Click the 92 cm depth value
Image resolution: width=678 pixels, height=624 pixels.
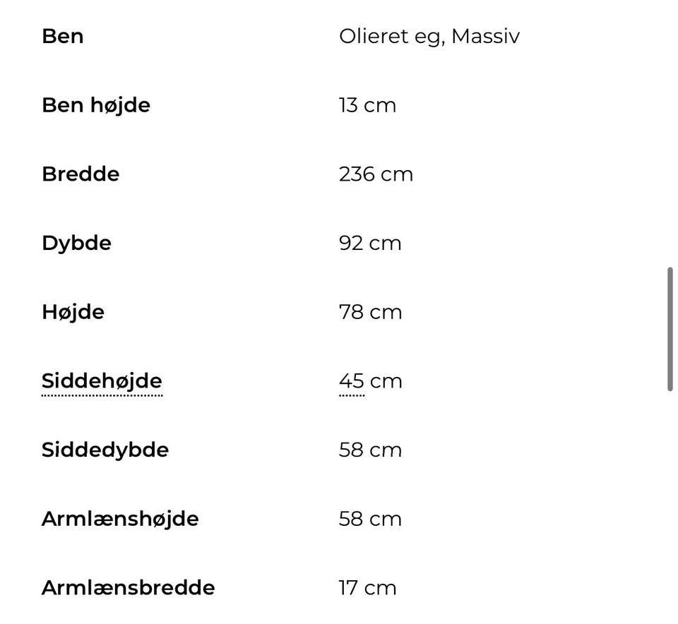370,244
